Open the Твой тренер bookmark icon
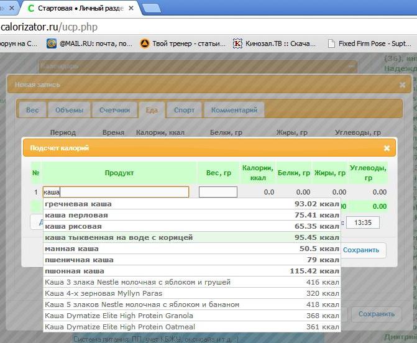Image resolution: width=417 pixels, height=343 pixels. pos(145,43)
